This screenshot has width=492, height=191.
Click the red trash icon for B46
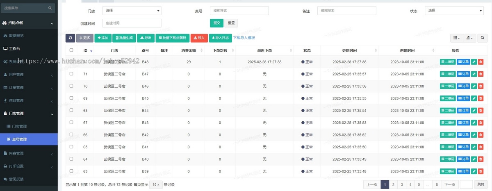(x=481, y=86)
